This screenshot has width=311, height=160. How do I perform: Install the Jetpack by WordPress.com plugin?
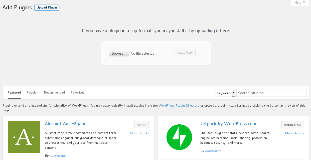pos(292,125)
